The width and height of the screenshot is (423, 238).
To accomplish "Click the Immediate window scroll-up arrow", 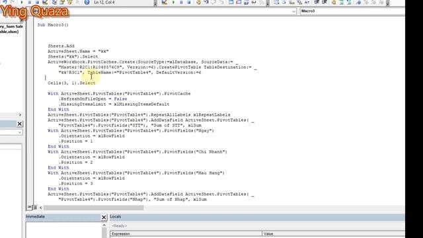I will pyautogui.click(x=104, y=225).
